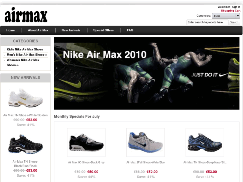
Task: Open the Currencies dropdown arrow
Action: pos(238,16)
